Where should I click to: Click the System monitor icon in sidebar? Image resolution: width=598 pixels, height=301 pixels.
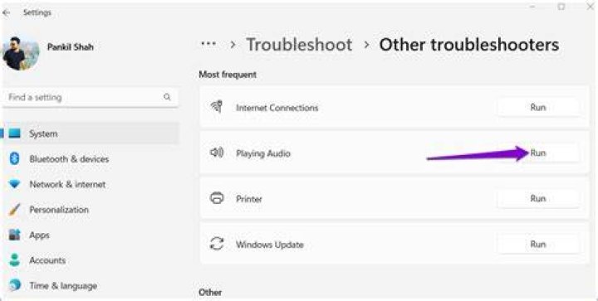point(14,134)
